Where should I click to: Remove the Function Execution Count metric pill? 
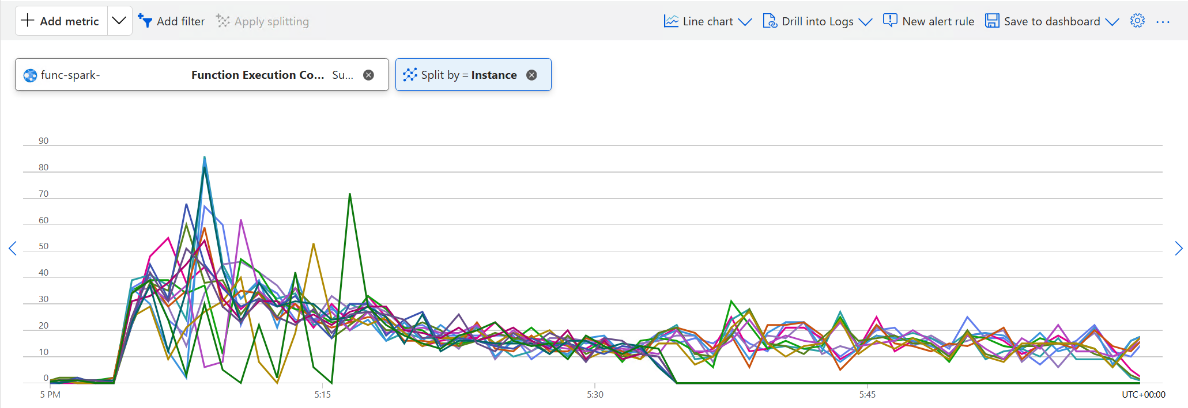pos(368,75)
